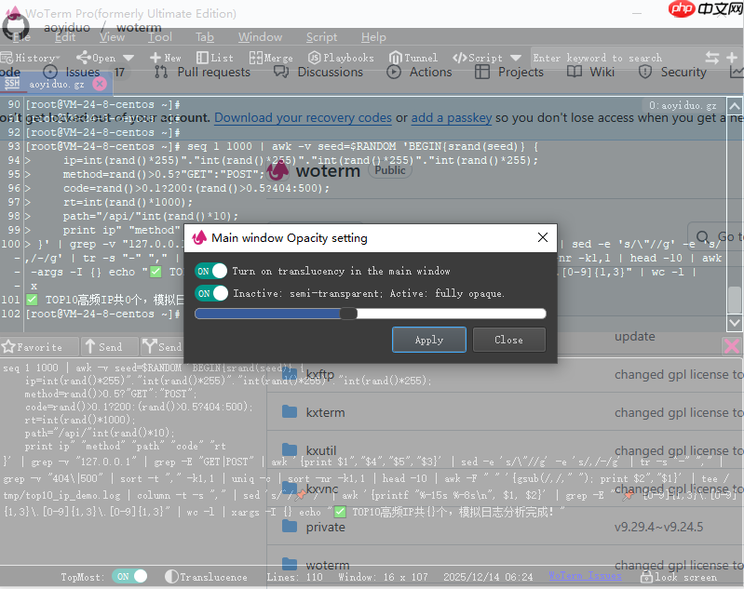Click the '0:aoyiduo.gz' terminal label
744x589 pixels.
click(683, 105)
